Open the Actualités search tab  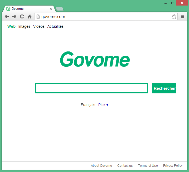(x=55, y=27)
